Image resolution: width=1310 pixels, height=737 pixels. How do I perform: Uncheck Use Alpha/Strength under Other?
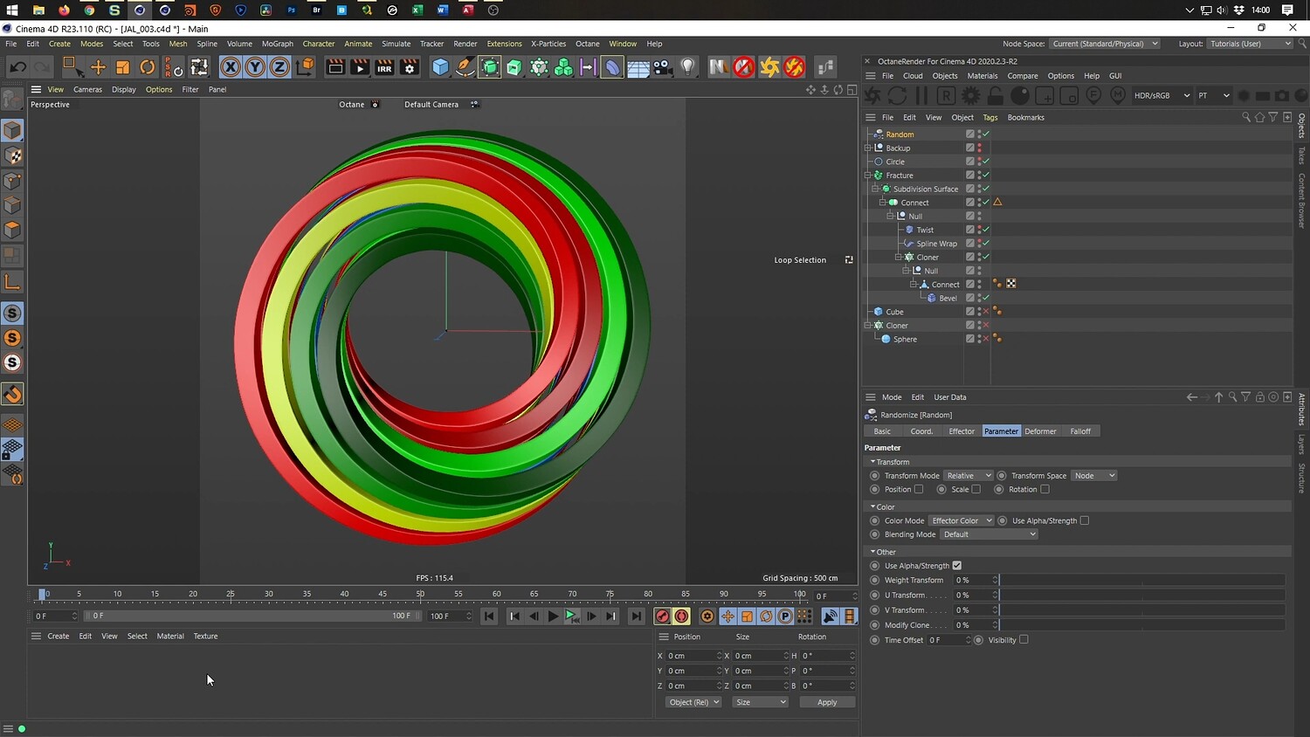pyautogui.click(x=957, y=566)
